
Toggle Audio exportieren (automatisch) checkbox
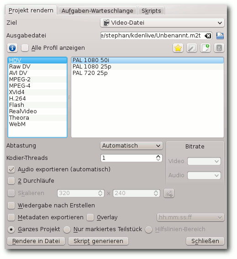point(11,169)
